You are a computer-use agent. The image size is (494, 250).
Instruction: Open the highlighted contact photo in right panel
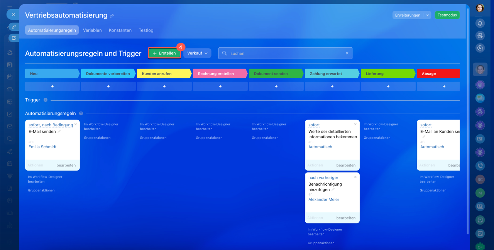click(x=480, y=69)
